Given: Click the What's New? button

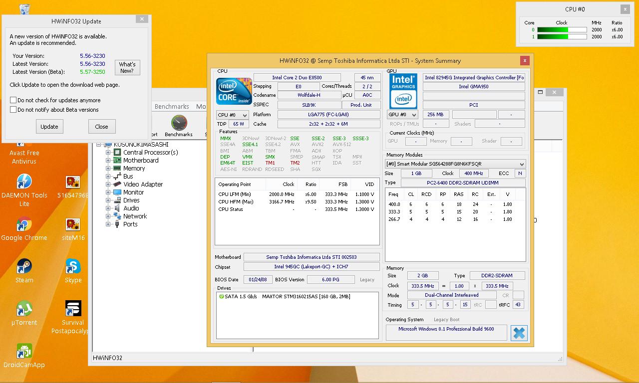Looking at the screenshot, I should tap(127, 67).
